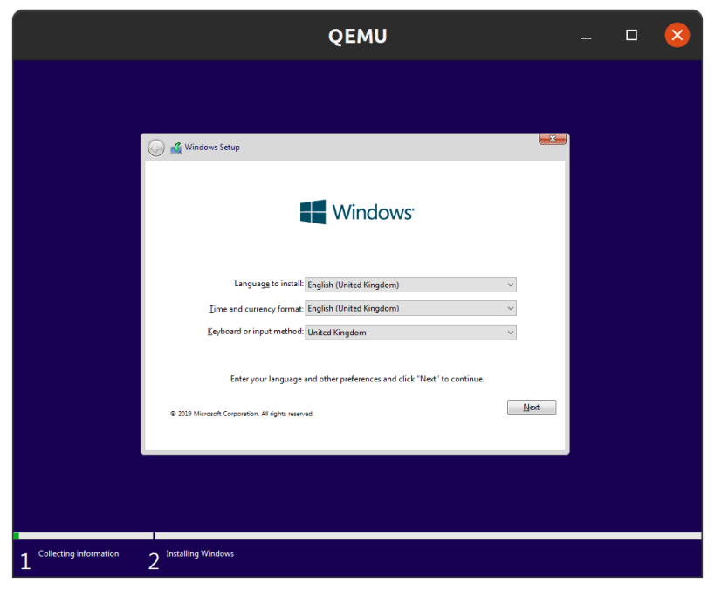Click the "Keyboard or input method:" label
Image resolution: width=715 pixels, height=590 pixels.
coord(255,332)
